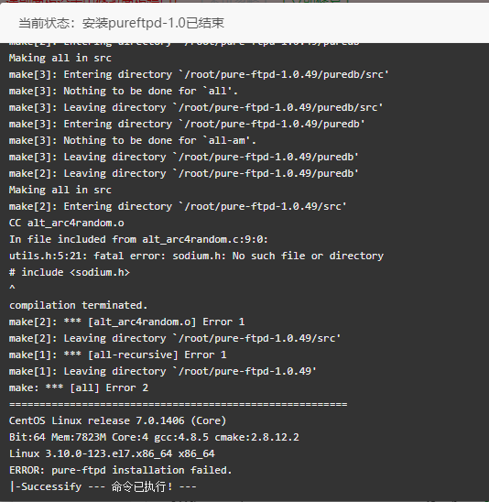Click the 'CC alt_arc4random.o' line

67,223
